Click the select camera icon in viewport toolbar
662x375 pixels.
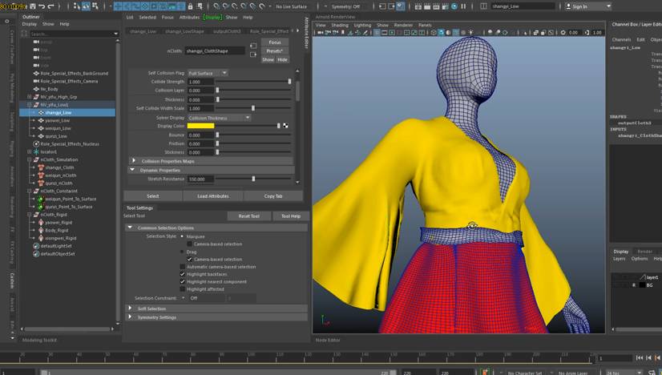point(321,32)
